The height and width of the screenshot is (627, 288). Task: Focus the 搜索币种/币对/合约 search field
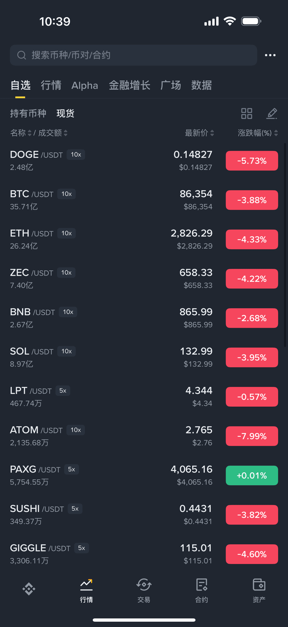click(133, 55)
